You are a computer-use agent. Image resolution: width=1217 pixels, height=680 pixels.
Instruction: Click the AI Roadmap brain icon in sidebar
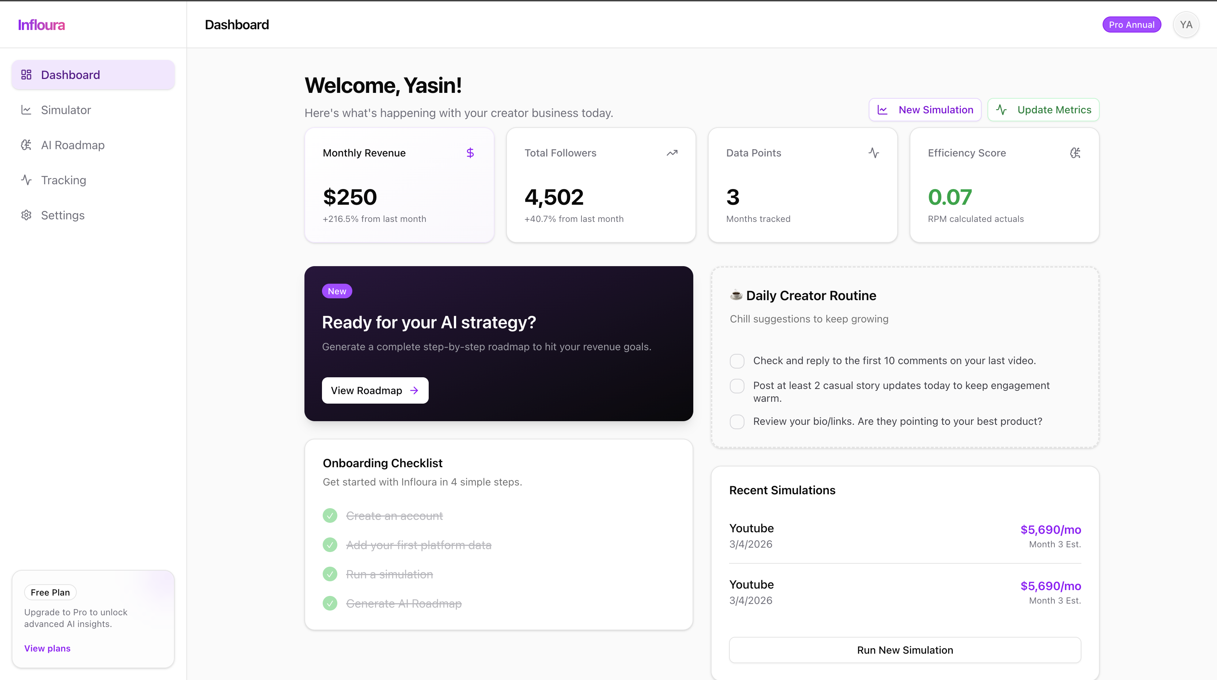(26, 145)
